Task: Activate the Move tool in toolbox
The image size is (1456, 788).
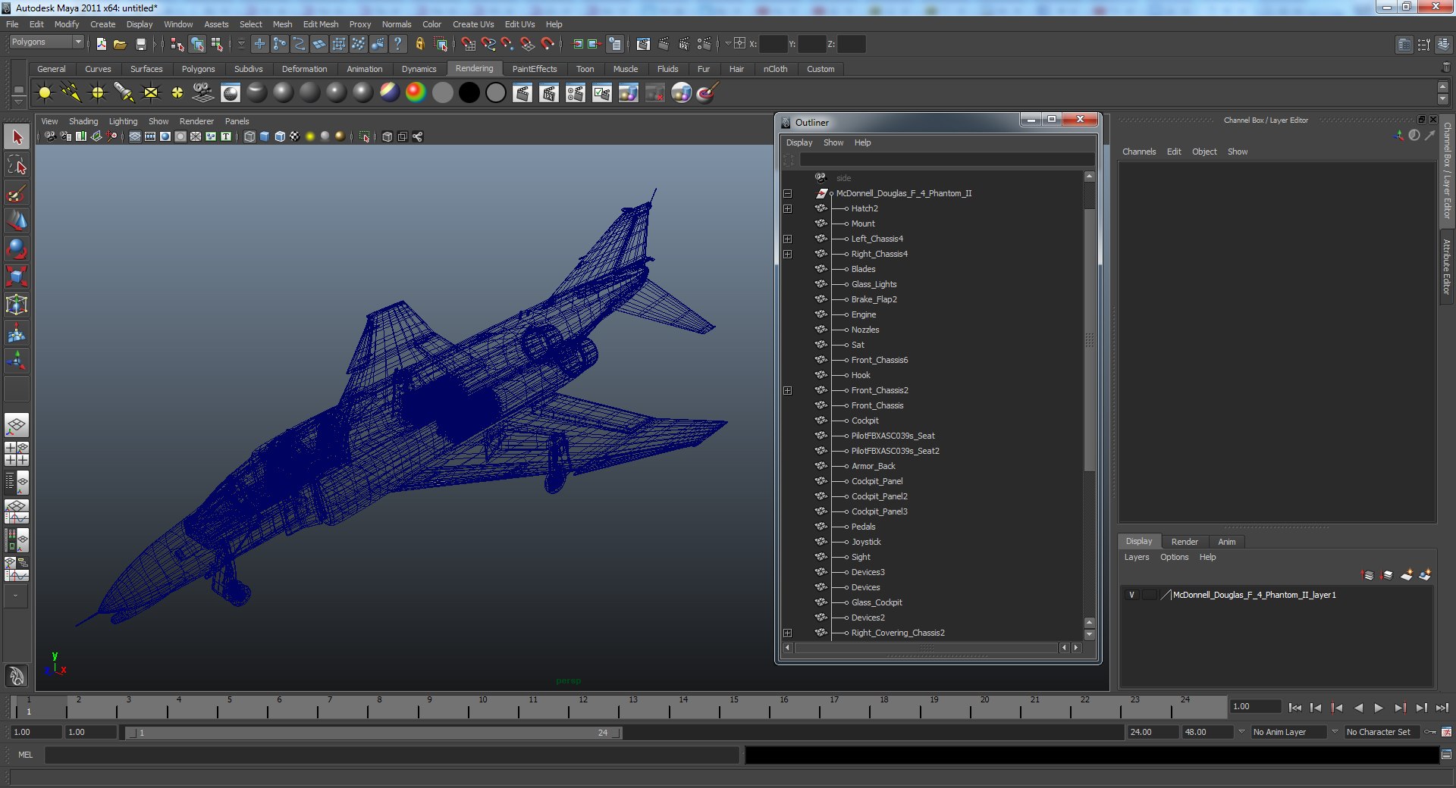Action: click(17, 220)
